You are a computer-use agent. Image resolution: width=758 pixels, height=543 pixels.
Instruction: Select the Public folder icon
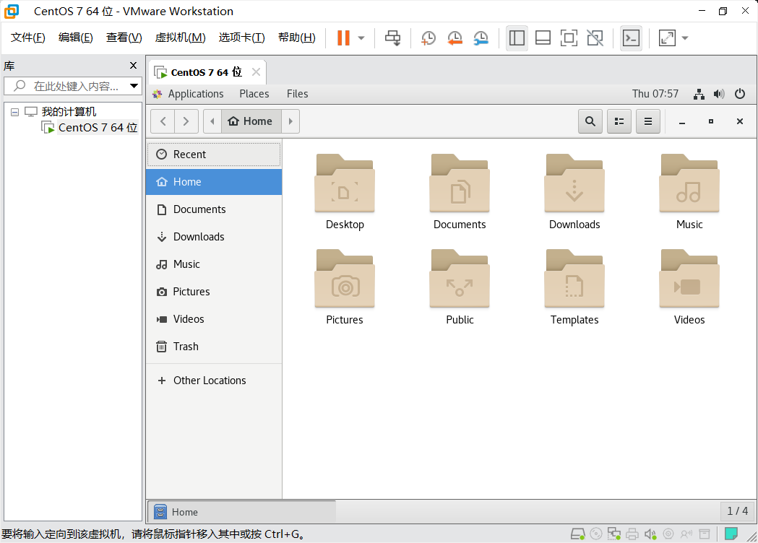pyautogui.click(x=460, y=279)
